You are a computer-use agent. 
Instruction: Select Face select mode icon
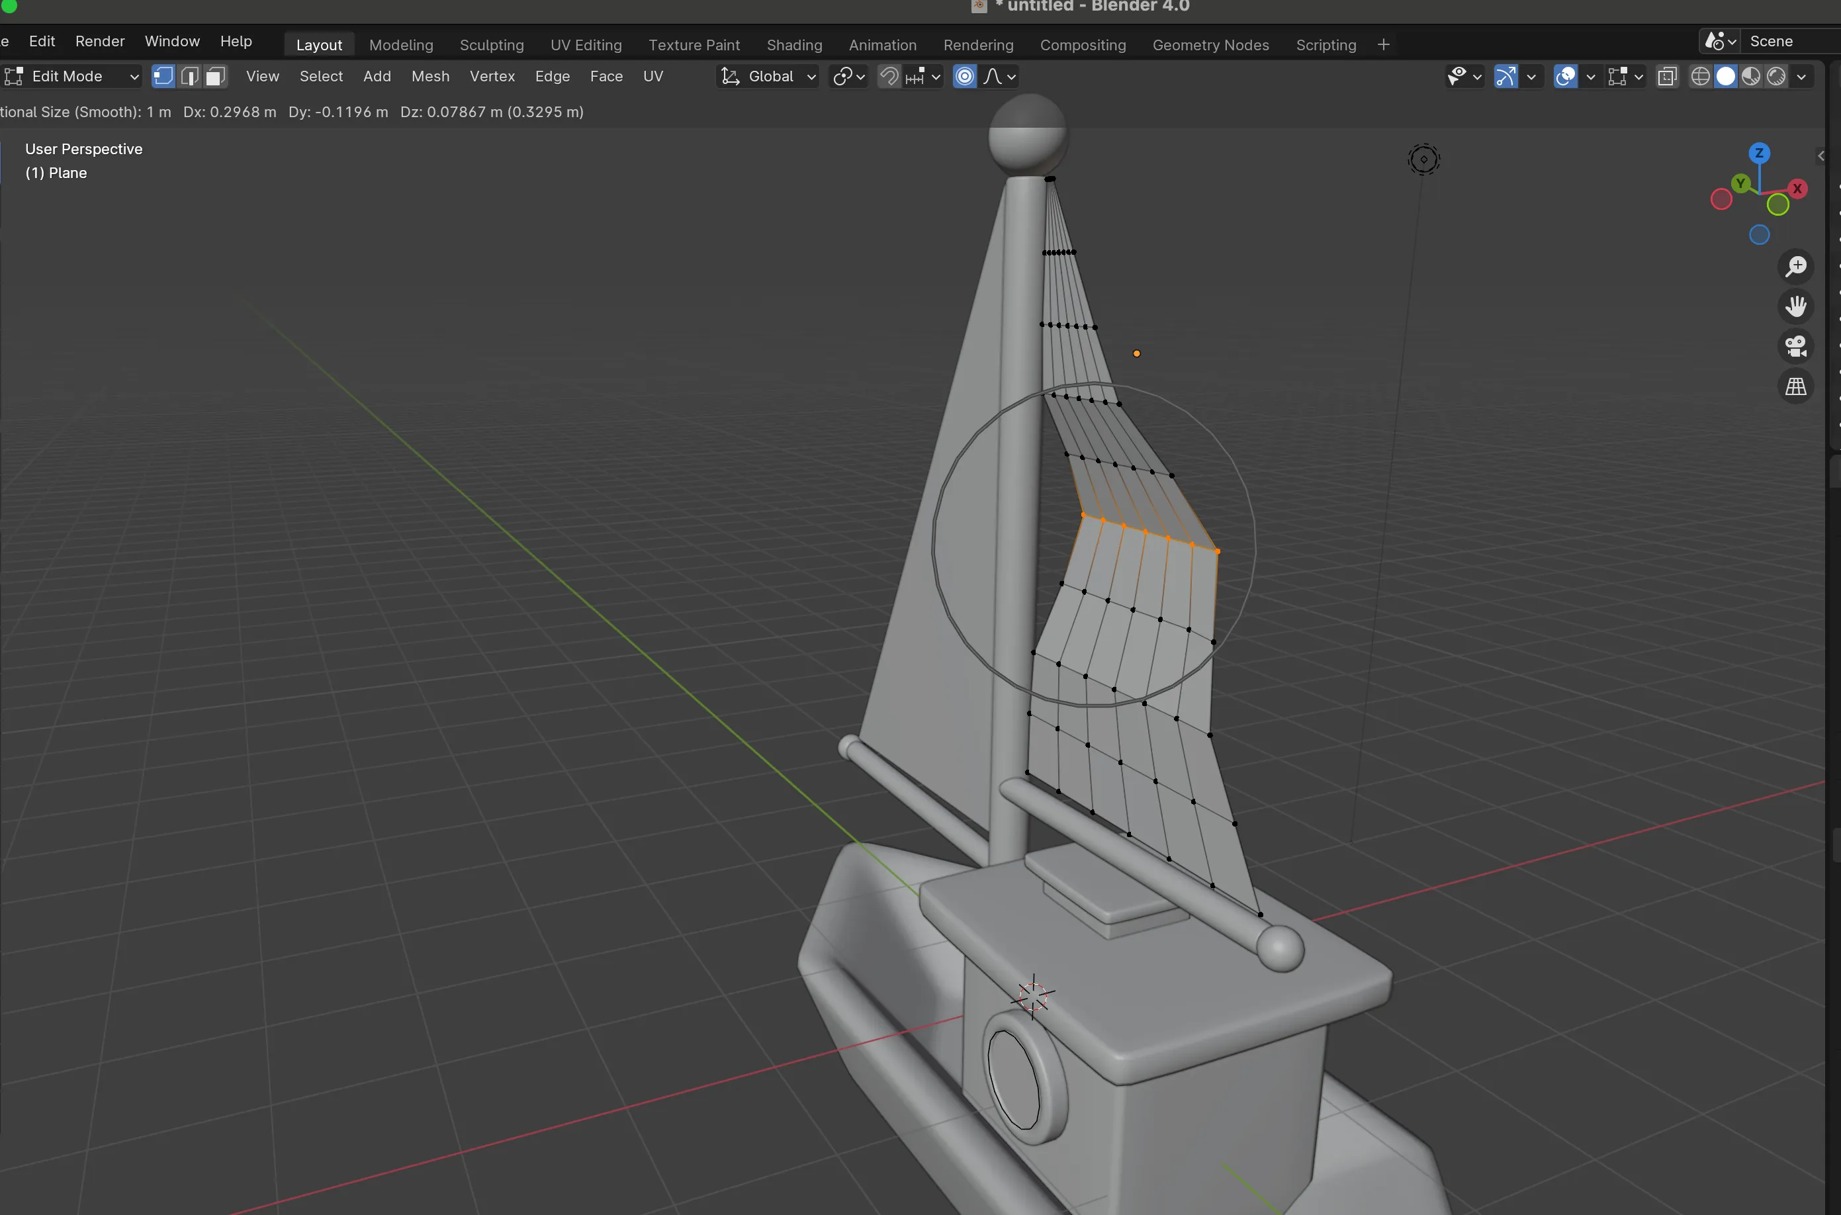tap(216, 76)
